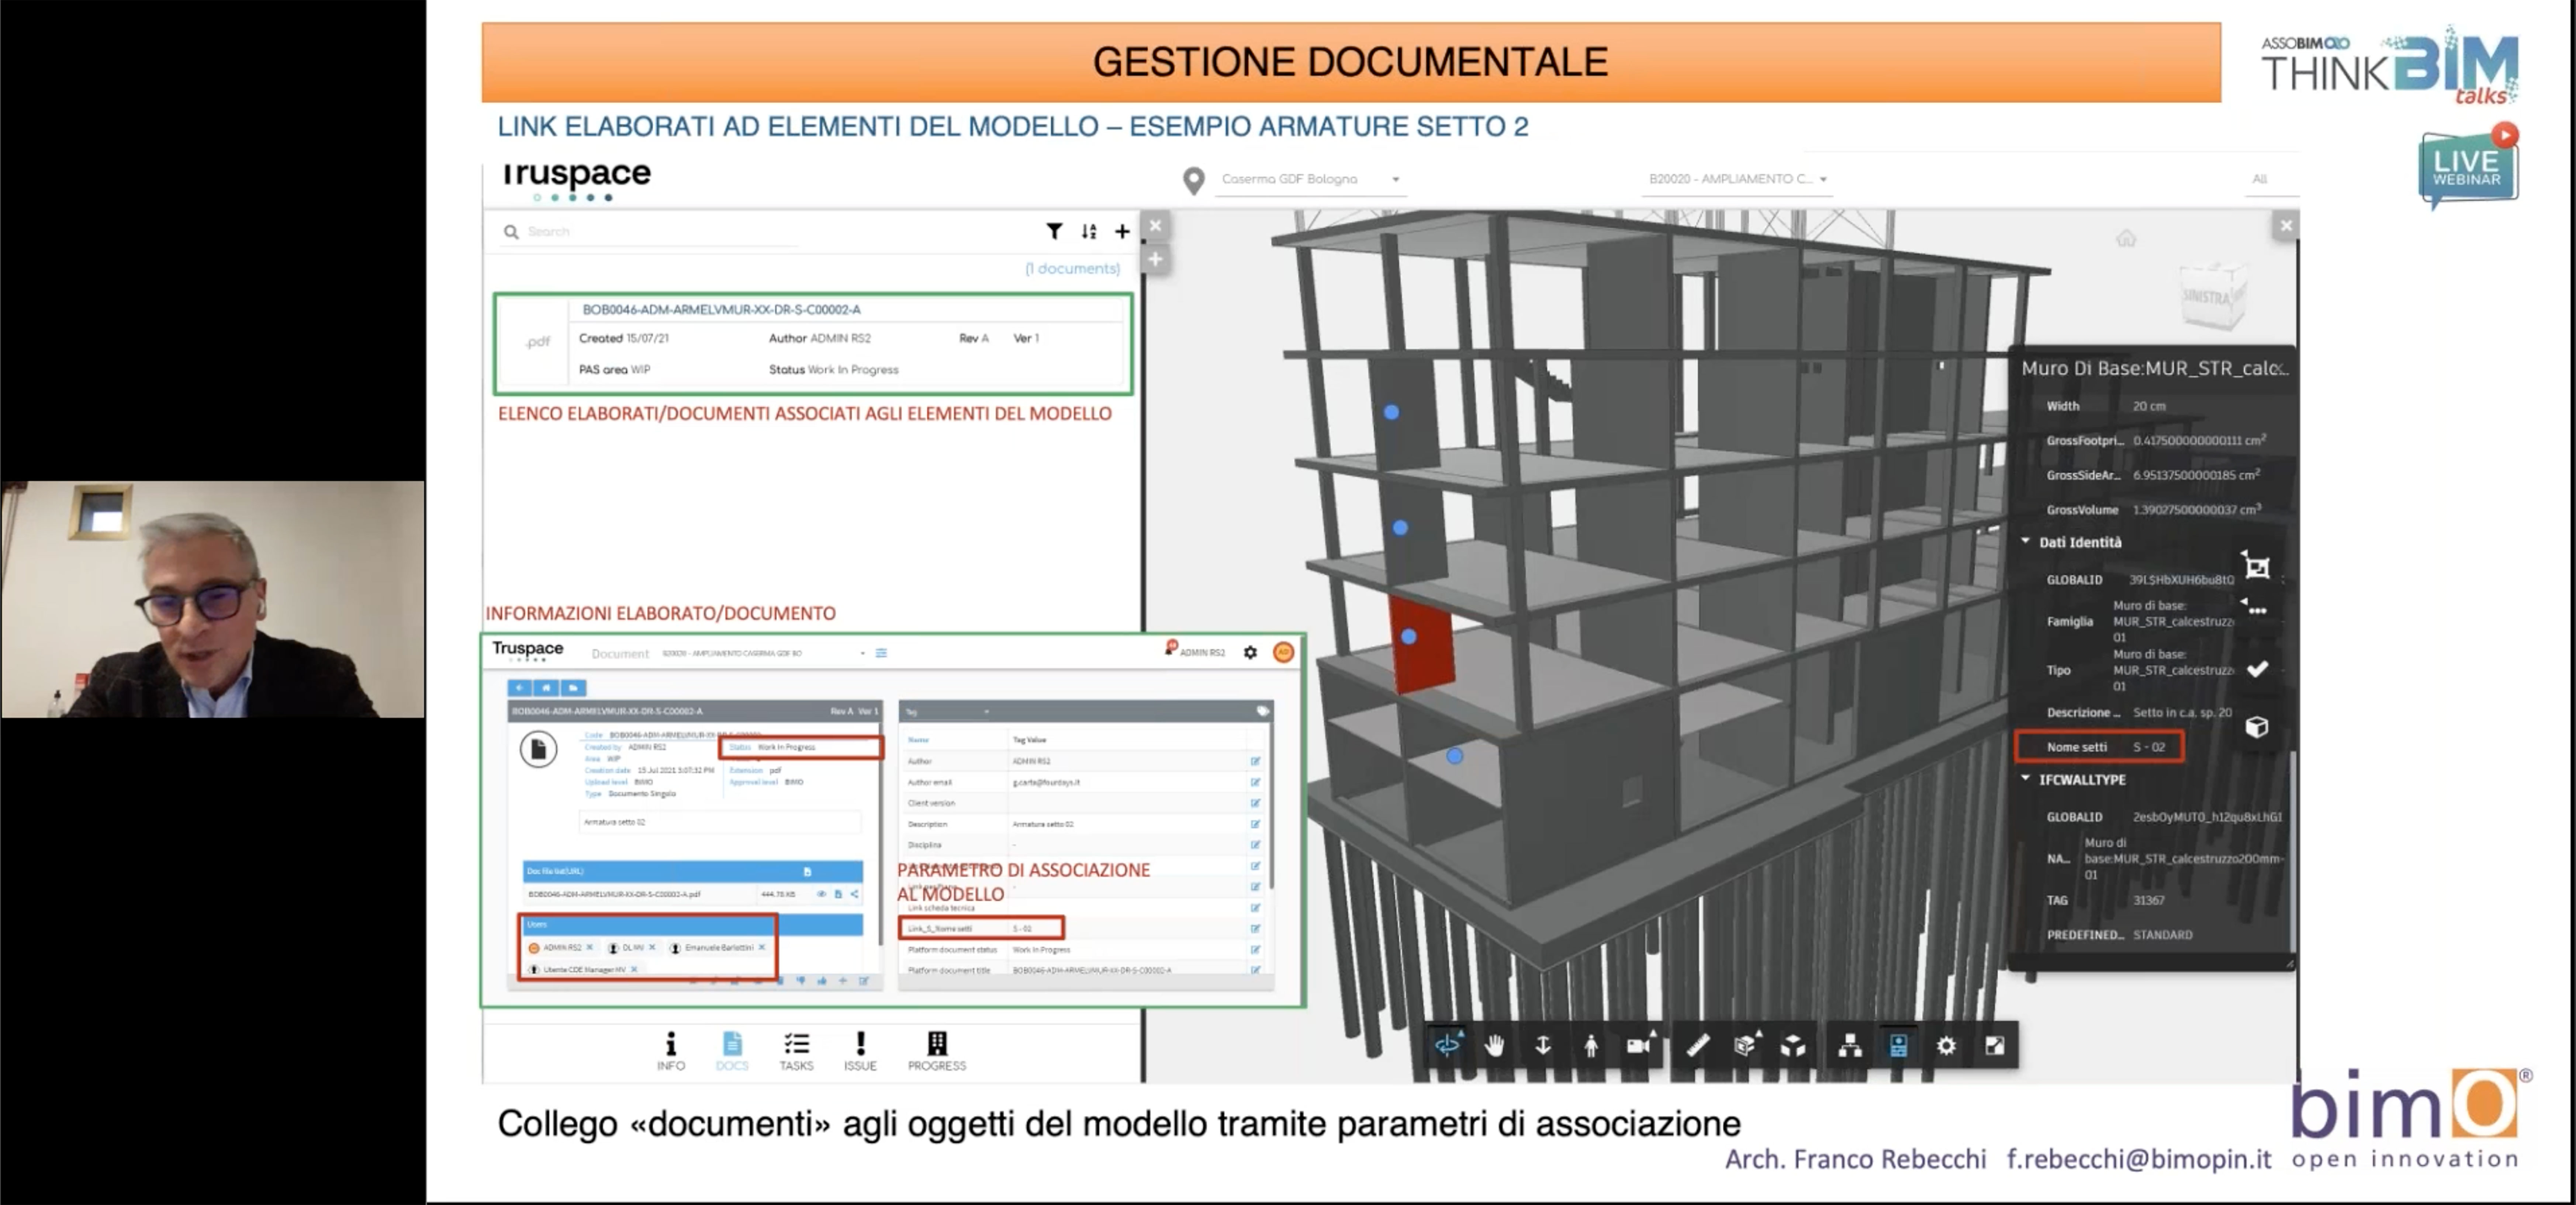Collapse the IFCWALLTYPE section
The image size is (2576, 1205).
(x=2025, y=779)
